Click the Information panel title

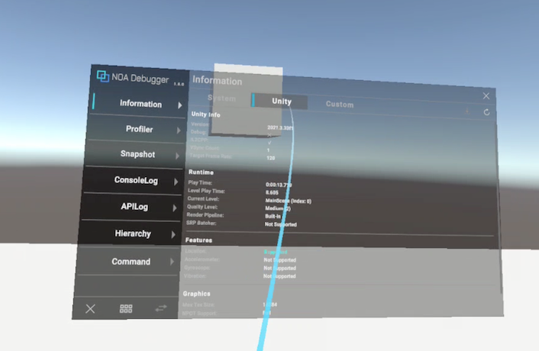click(218, 81)
